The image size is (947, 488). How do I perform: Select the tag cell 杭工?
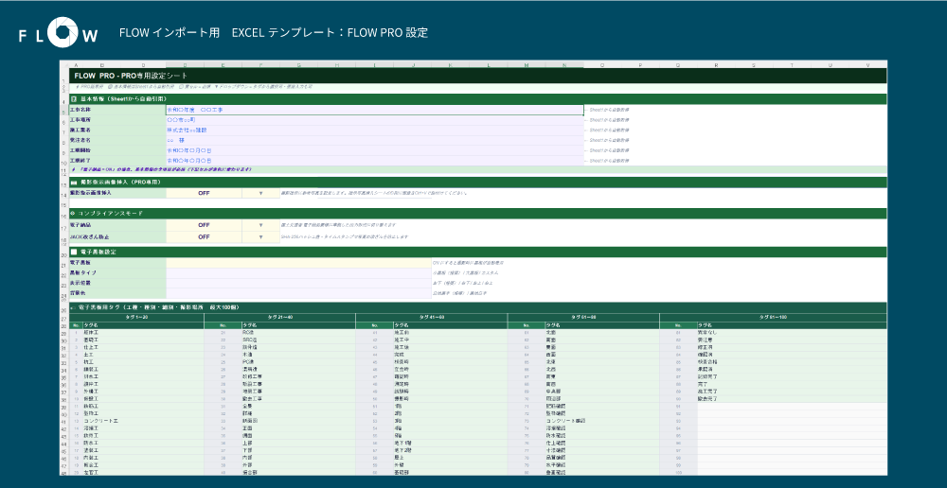point(143,362)
